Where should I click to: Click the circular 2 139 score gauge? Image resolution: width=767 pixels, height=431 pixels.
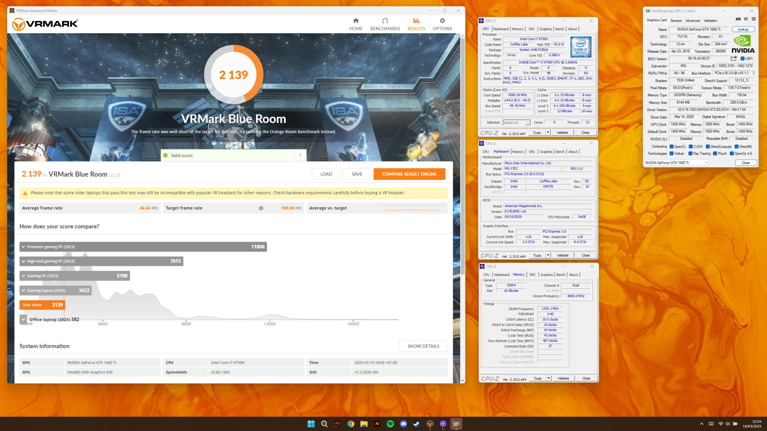pos(233,75)
